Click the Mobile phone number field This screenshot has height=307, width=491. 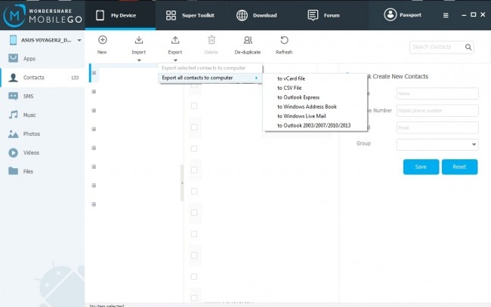(437, 111)
